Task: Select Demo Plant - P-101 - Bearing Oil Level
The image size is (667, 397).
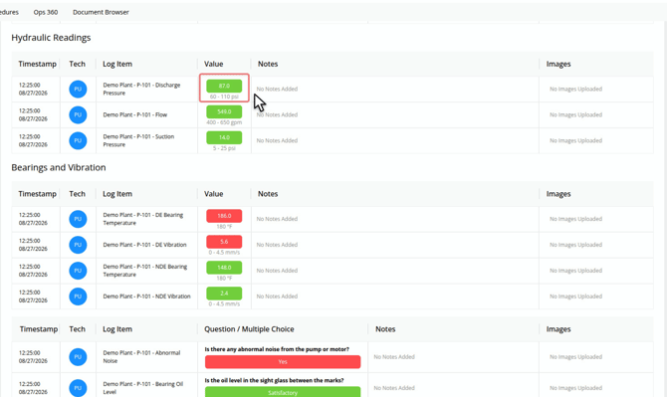Action: (x=143, y=388)
